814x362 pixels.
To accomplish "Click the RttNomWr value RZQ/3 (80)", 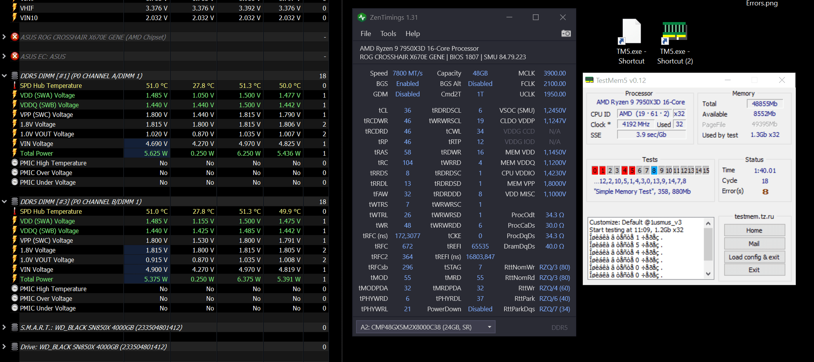I will click(x=555, y=267).
